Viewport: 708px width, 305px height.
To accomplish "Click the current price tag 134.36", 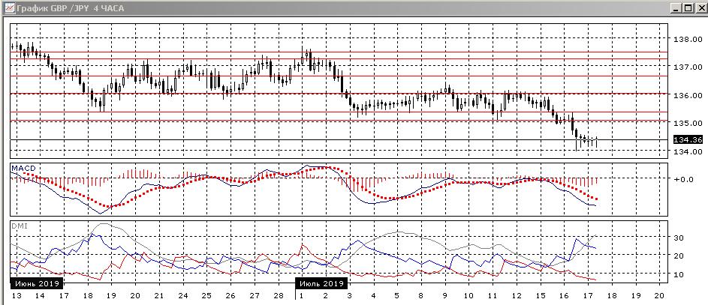I will tap(688, 140).
